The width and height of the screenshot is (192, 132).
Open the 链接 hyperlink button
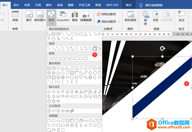pos(145,18)
